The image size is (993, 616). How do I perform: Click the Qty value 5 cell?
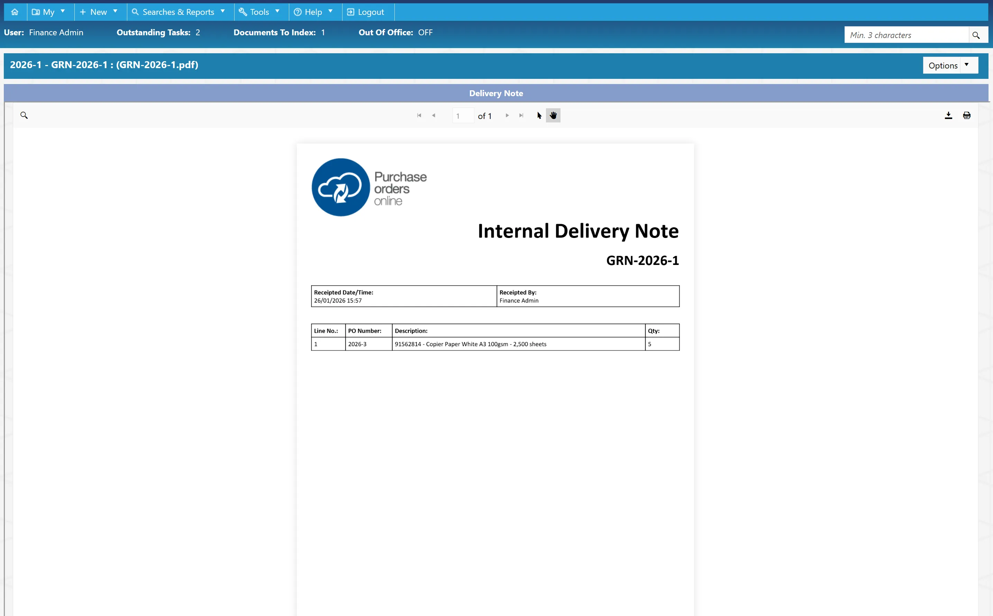pyautogui.click(x=662, y=344)
